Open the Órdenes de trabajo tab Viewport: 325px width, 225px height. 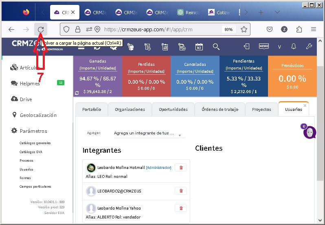[x=220, y=109]
